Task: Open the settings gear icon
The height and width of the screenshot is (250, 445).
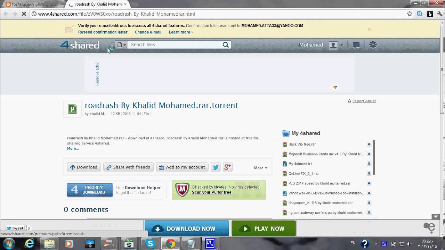Action: point(373,44)
